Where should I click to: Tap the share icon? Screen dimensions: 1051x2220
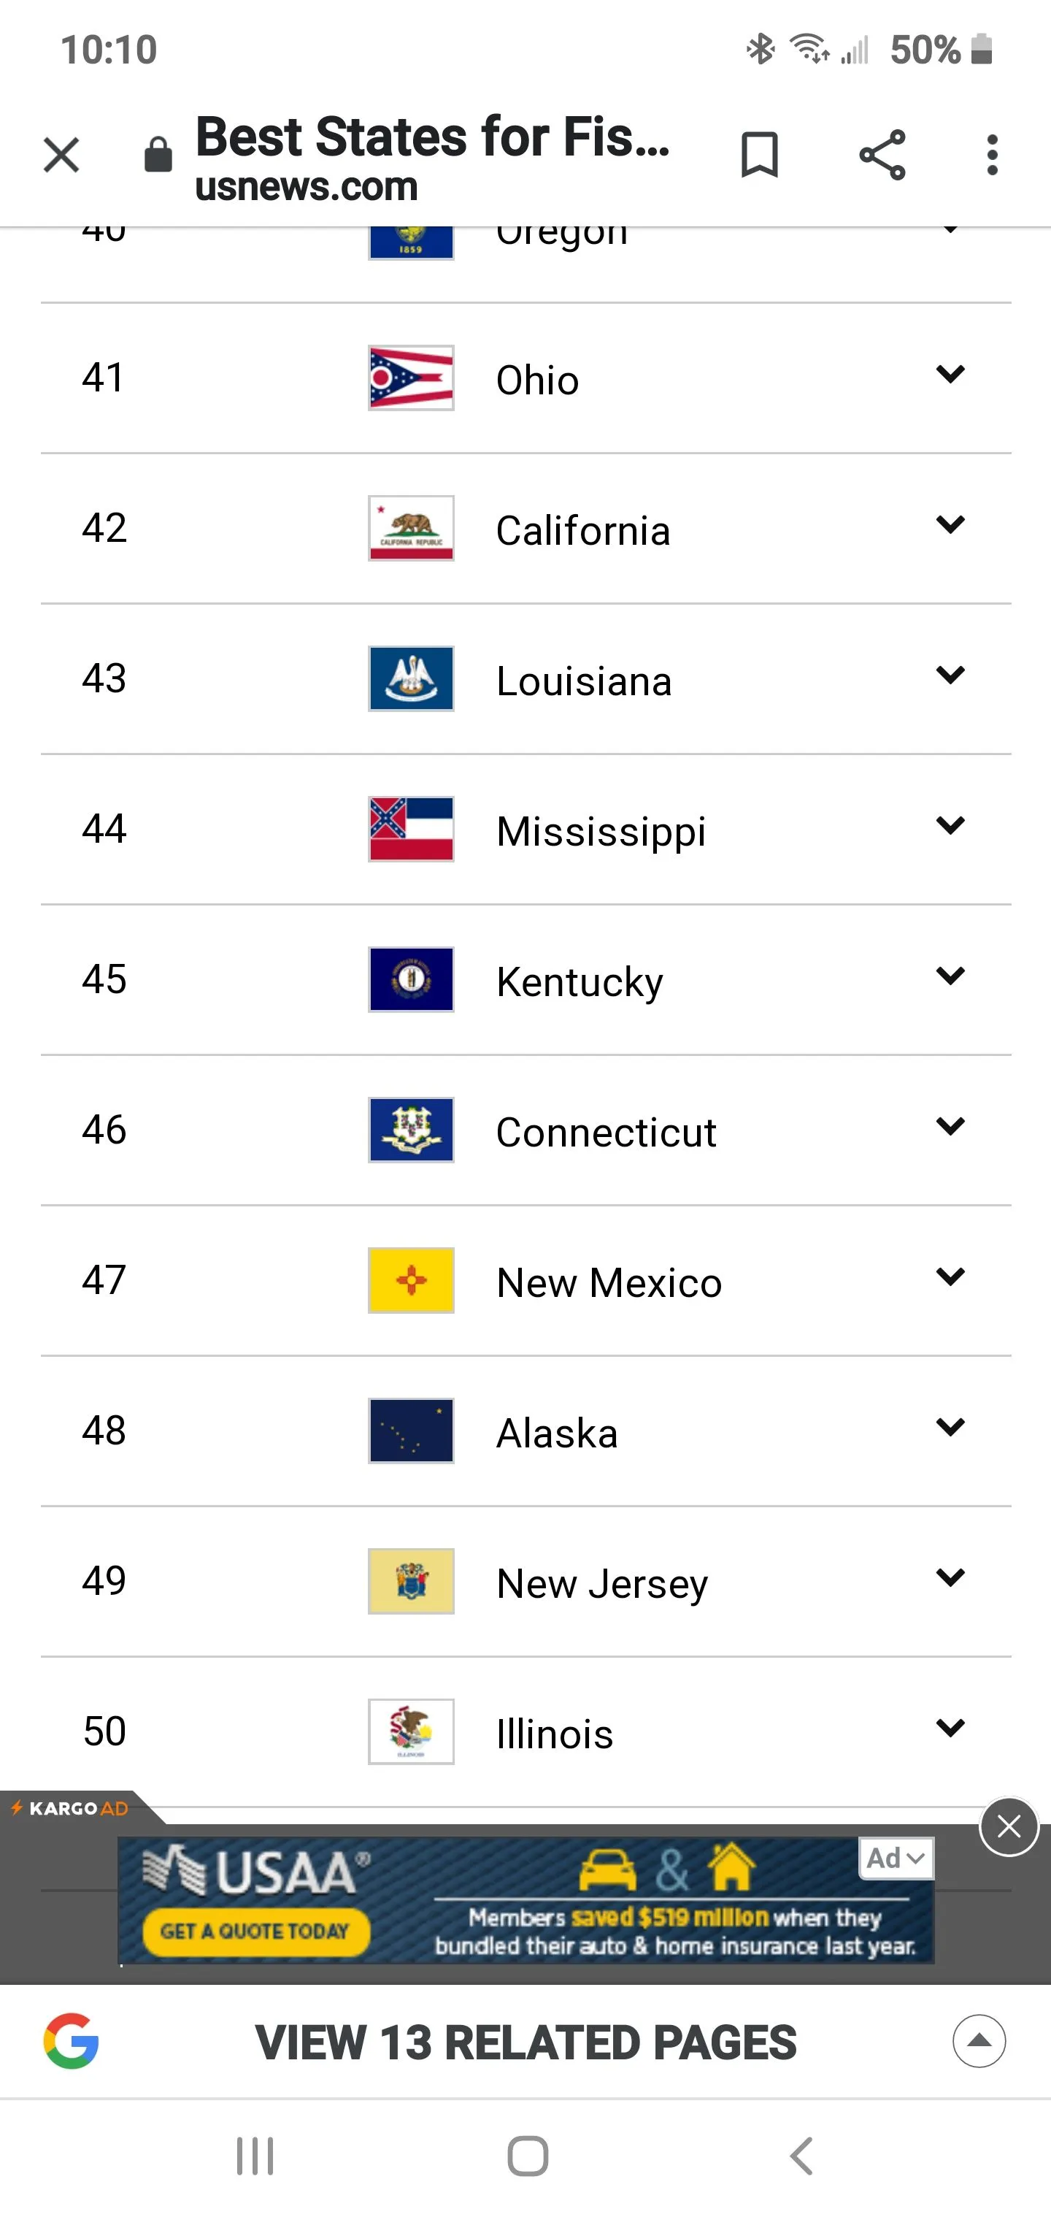(882, 156)
